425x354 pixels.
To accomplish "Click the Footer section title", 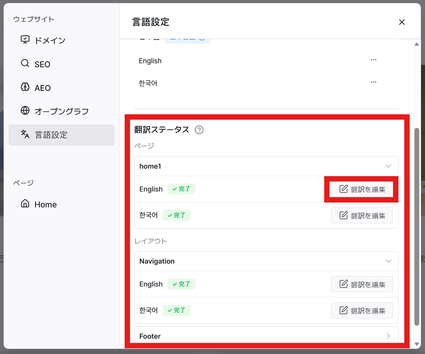I will pyautogui.click(x=150, y=336).
